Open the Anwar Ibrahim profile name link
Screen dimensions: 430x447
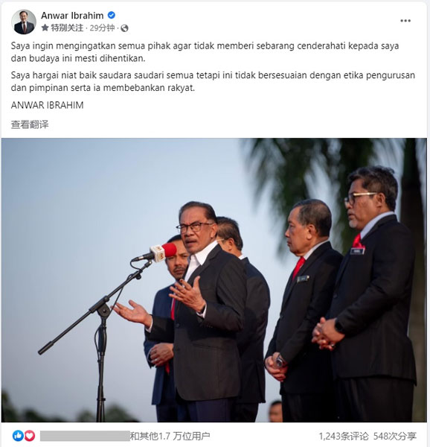tap(72, 16)
